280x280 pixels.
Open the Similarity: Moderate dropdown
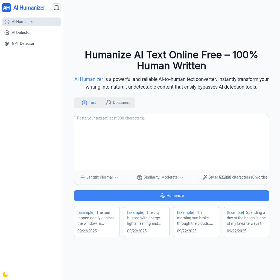click(161, 177)
